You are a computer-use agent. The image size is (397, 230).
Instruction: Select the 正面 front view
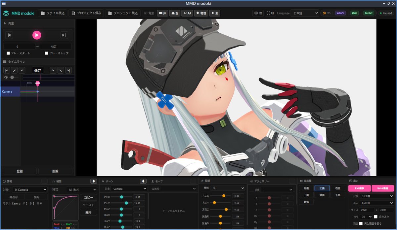(322, 188)
